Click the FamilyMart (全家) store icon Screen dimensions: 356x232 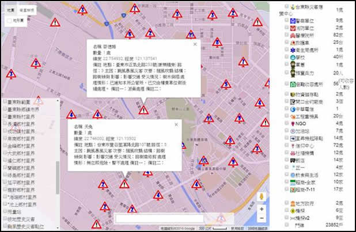293,182
